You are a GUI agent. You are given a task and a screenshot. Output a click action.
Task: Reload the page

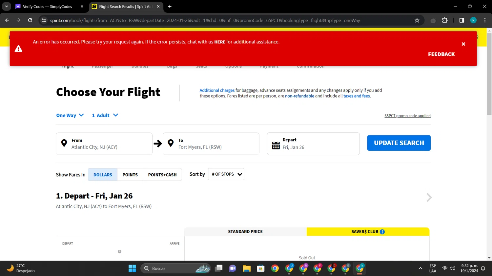[x=30, y=20]
